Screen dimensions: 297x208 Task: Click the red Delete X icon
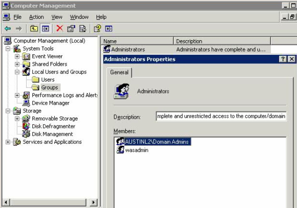[60, 28]
